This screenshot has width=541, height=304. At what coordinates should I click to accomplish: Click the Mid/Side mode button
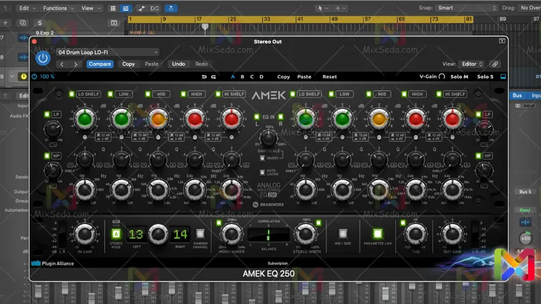tap(342, 234)
